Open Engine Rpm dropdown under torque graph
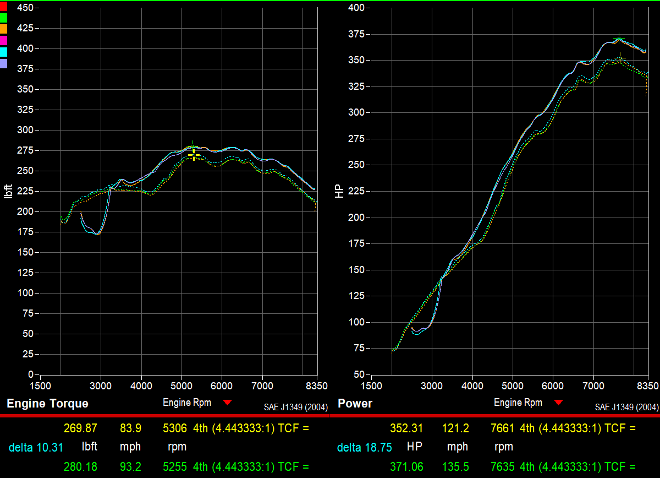 228,403
